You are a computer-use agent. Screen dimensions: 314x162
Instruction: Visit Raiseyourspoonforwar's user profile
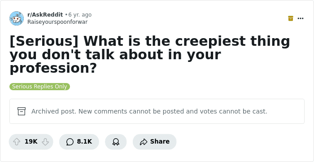(57, 22)
